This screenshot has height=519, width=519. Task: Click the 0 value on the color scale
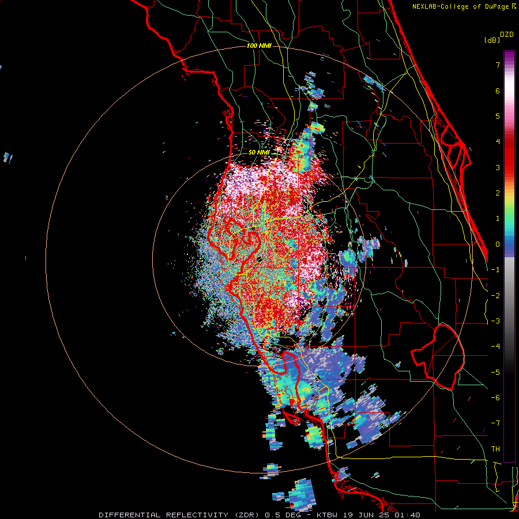click(x=498, y=245)
